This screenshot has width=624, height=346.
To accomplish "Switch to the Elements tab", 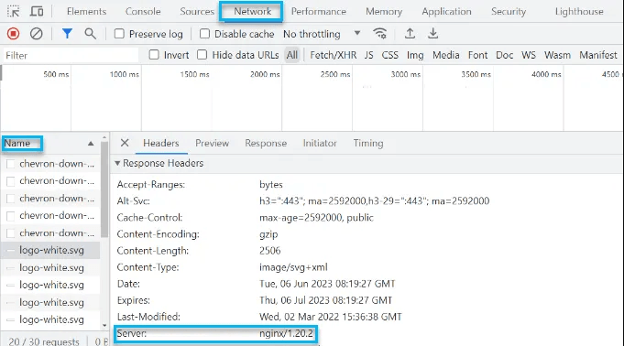I will click(x=86, y=12).
